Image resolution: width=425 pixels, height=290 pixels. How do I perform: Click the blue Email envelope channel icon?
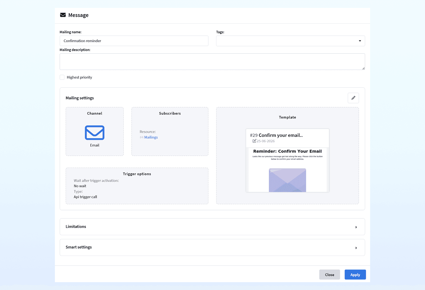[x=95, y=133]
